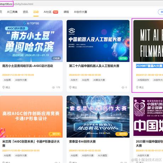Select the AI绘画 tag on 索泰显卡 card
This screenshot has height=163, width=163.
click(74, 156)
